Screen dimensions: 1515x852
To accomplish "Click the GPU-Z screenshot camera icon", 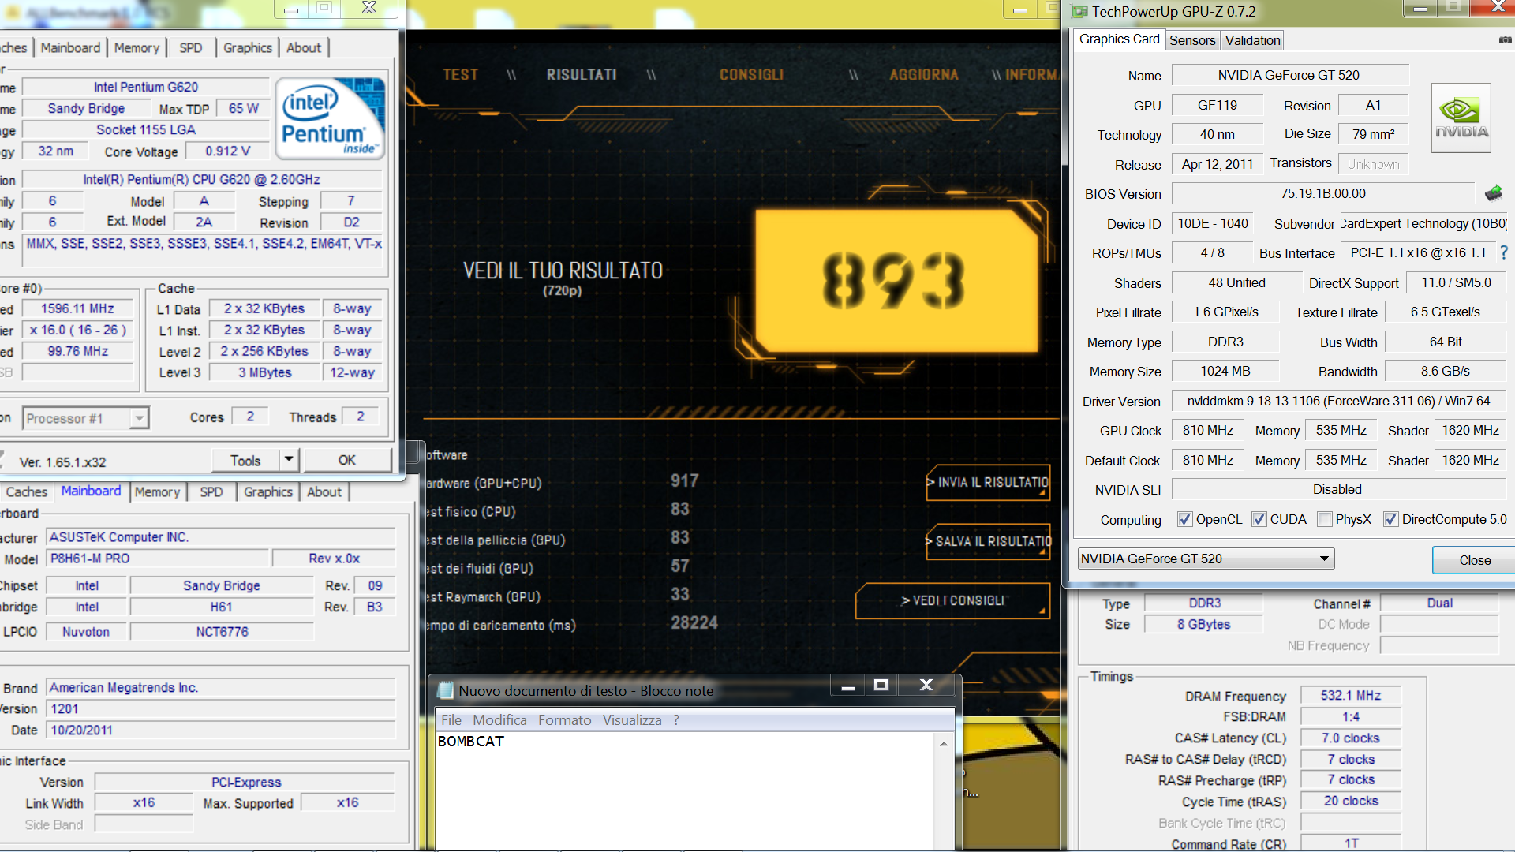I will point(1505,39).
